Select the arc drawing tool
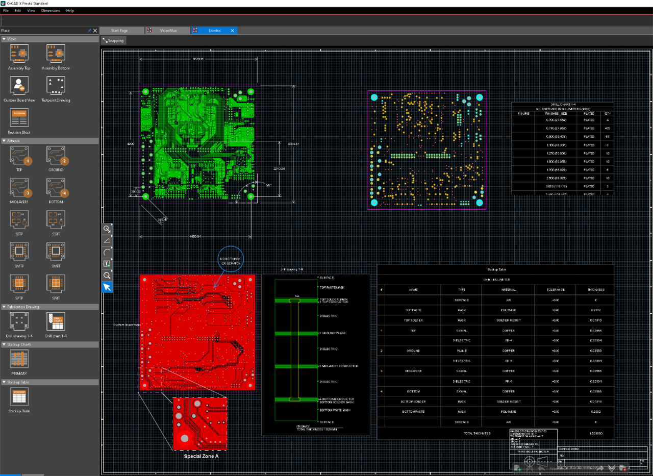The image size is (653, 476). click(107, 252)
